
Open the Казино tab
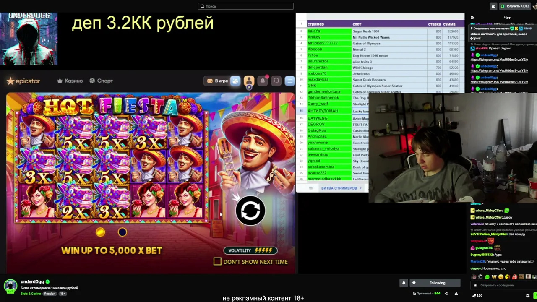(70, 81)
